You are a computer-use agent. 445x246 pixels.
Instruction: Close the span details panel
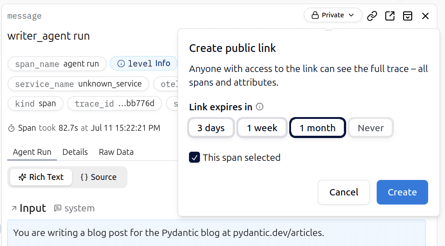pos(425,16)
